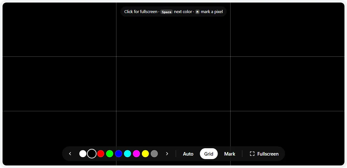
Task: Go to previous color with left chevron
Action: 70,154
